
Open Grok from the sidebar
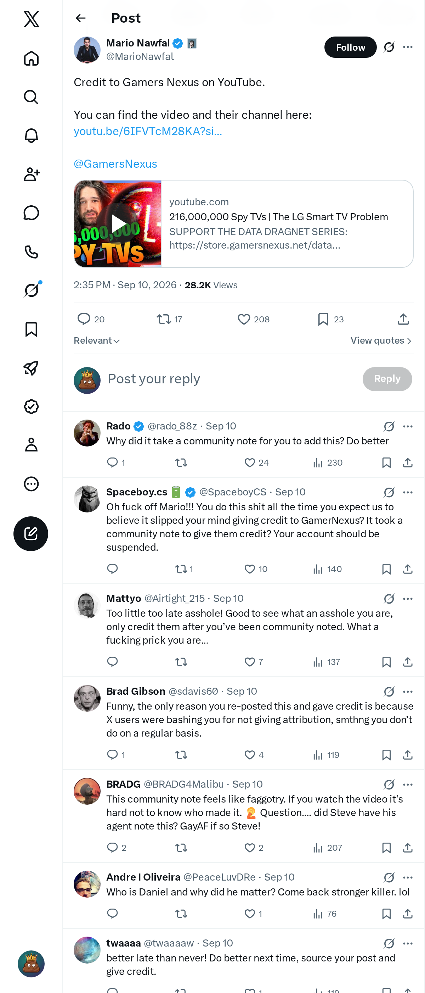[x=31, y=290]
